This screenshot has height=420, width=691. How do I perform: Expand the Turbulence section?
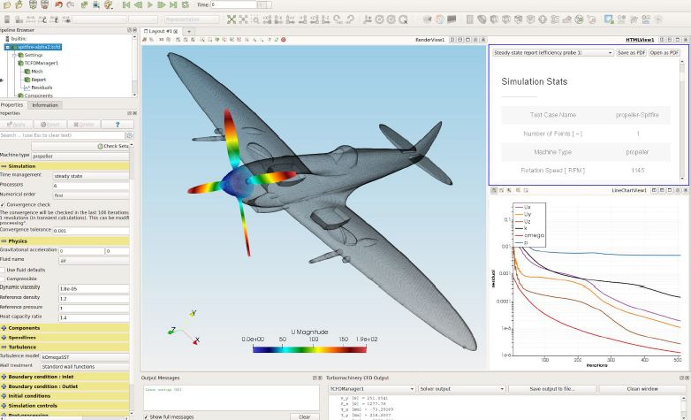point(65,347)
